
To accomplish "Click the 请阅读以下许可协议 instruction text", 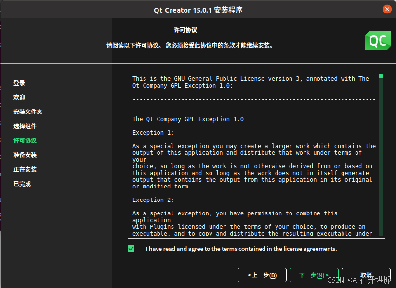I will tap(190, 46).
